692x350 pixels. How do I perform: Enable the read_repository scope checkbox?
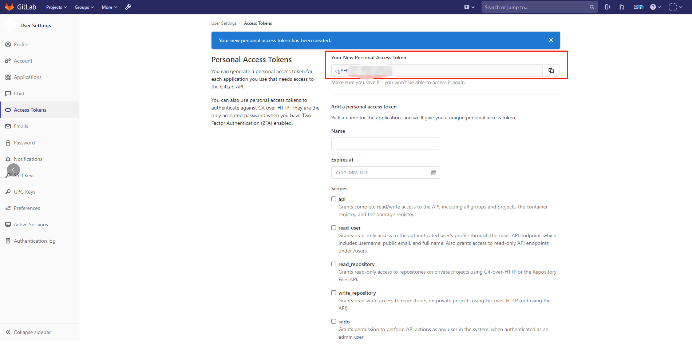333,264
